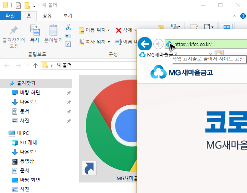Open the Recent locations dropdown chevron
The image size is (247, 193).
27,66
